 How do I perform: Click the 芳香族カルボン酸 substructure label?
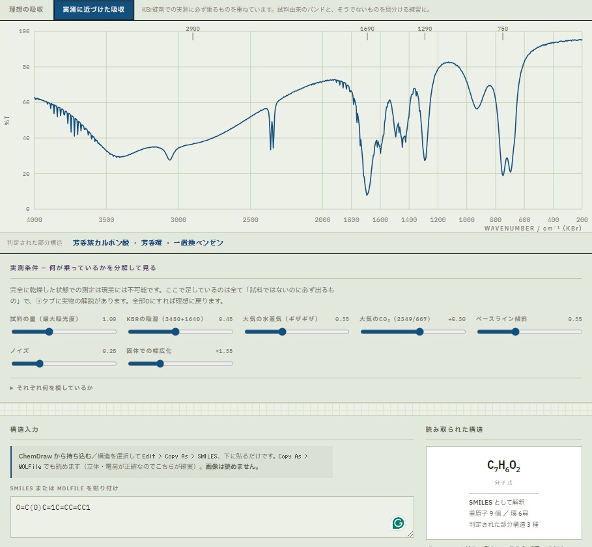(101, 243)
